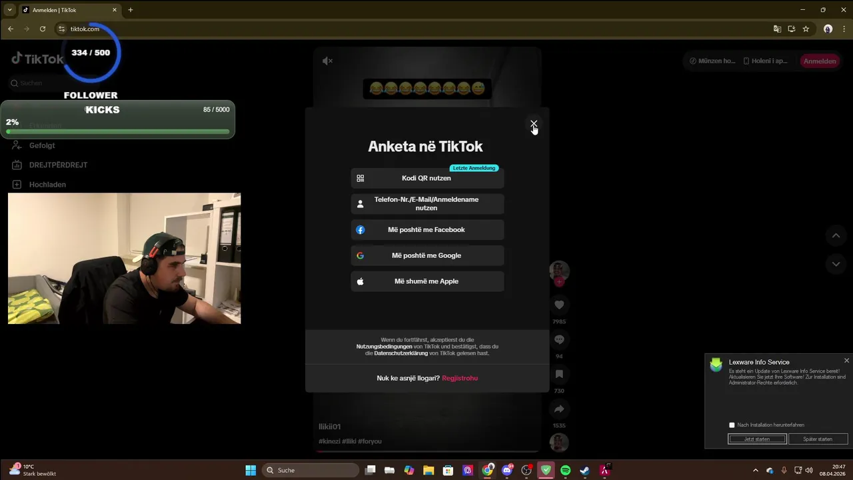Open the Chrome three-dot menu
Screen dimensions: 853x480
844,29
